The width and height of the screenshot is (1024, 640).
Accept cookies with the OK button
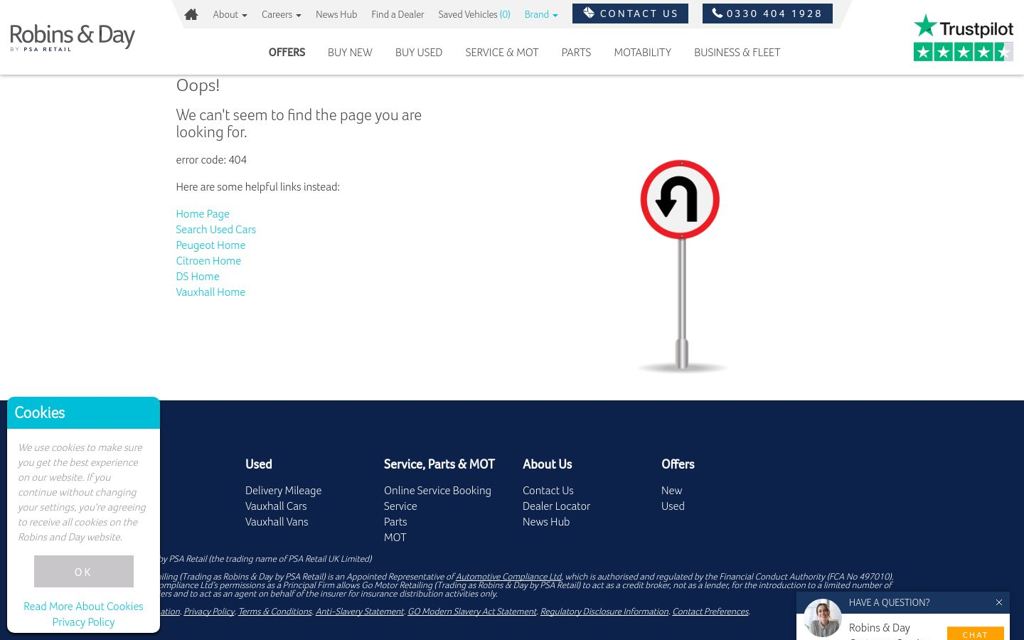click(84, 572)
